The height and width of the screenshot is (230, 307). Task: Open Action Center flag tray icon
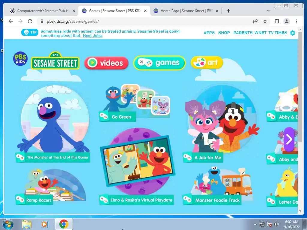point(270,224)
